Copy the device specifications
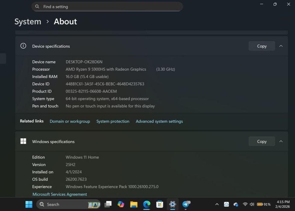The height and width of the screenshot is (211, 295). [262, 46]
